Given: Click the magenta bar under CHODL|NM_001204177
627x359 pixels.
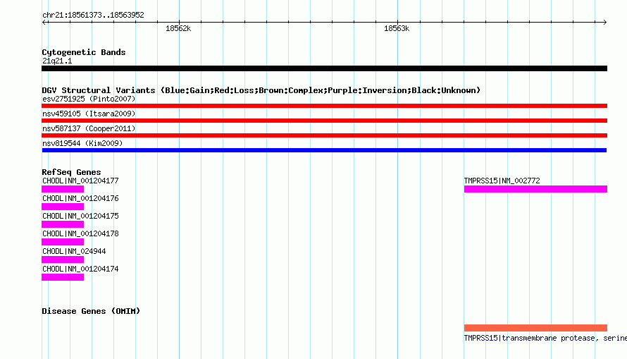Looking at the screenshot, I should click(x=63, y=189).
